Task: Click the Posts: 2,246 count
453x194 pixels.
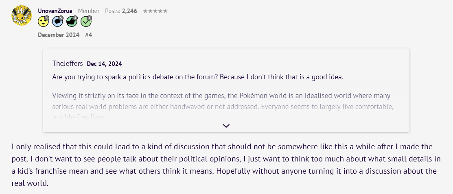Action: click(x=121, y=11)
